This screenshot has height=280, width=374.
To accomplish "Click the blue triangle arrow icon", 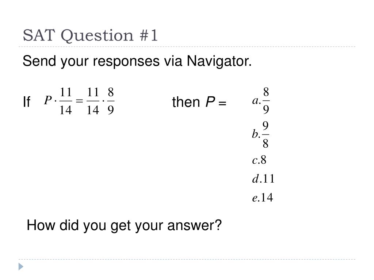I will [21, 267].
